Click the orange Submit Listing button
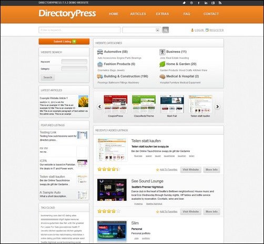Image resolution: width=264 pixels, height=244 pixels. coord(64,42)
